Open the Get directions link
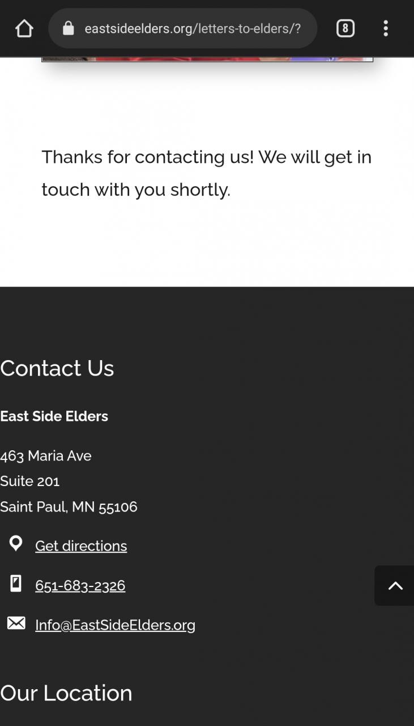 coord(81,546)
